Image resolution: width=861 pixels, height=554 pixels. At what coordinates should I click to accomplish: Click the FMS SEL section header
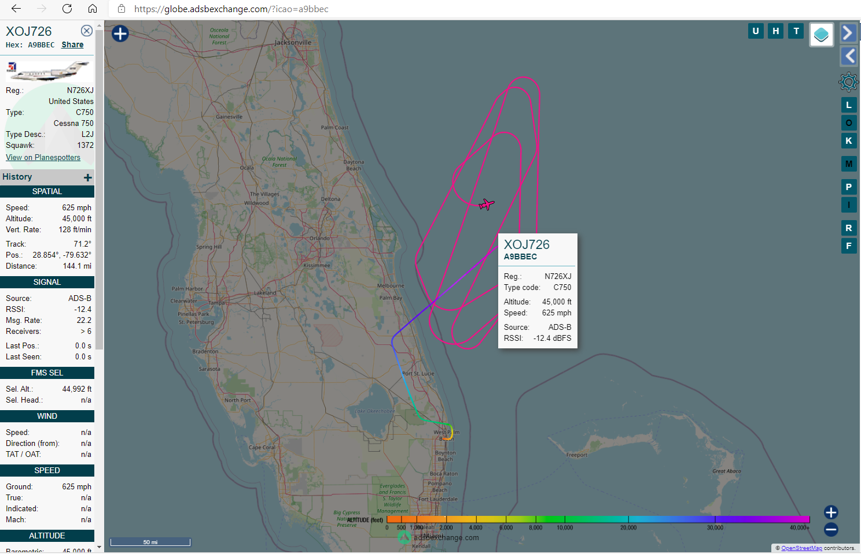pyautogui.click(x=47, y=373)
